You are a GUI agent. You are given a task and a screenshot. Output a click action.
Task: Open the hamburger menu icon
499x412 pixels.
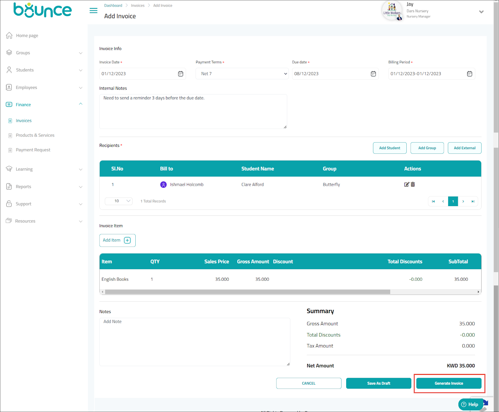pos(93,11)
